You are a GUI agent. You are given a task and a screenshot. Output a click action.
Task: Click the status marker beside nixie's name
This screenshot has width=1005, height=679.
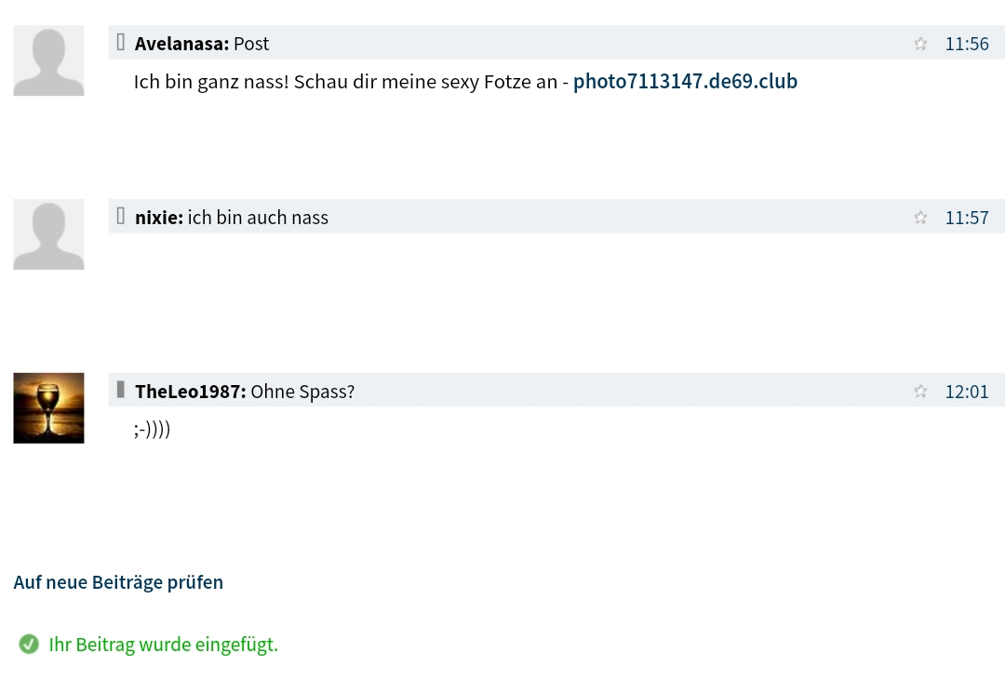(x=121, y=216)
